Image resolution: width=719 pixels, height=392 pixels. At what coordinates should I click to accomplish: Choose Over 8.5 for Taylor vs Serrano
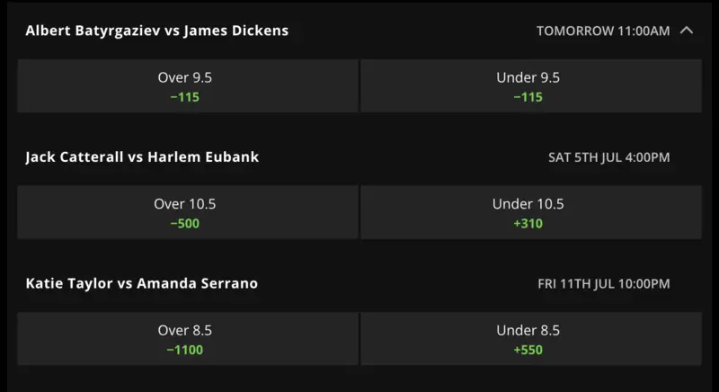click(188, 339)
